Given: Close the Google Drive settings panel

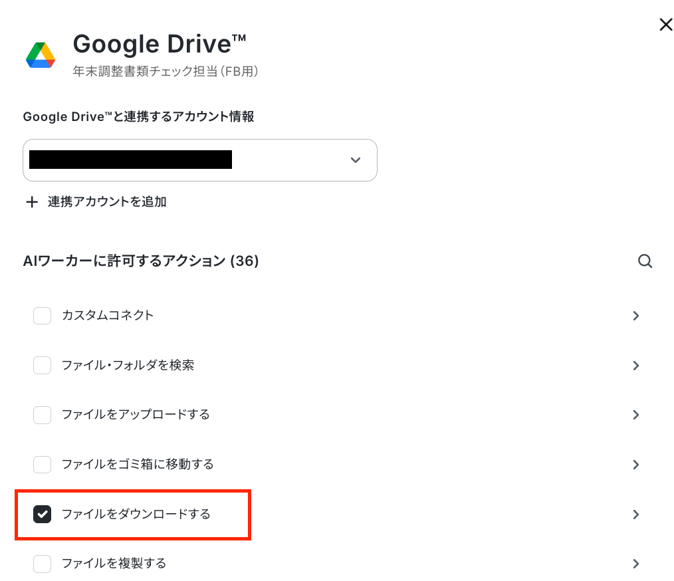Looking at the screenshot, I should click(666, 25).
